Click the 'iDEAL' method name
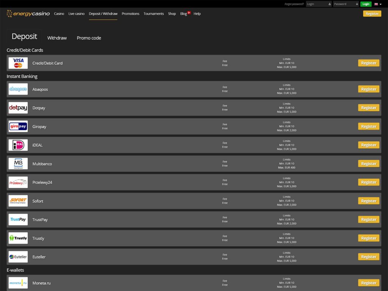 pyautogui.click(x=38, y=145)
